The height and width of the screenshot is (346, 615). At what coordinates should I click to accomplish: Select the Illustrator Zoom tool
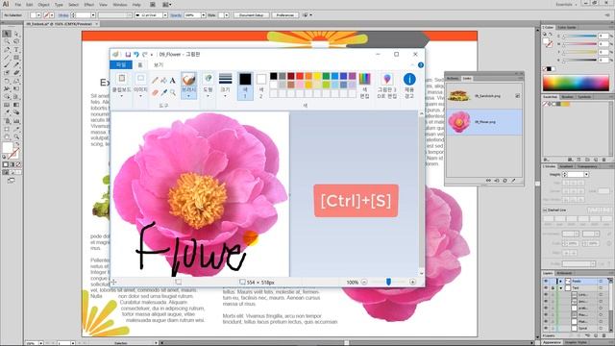tap(16, 136)
